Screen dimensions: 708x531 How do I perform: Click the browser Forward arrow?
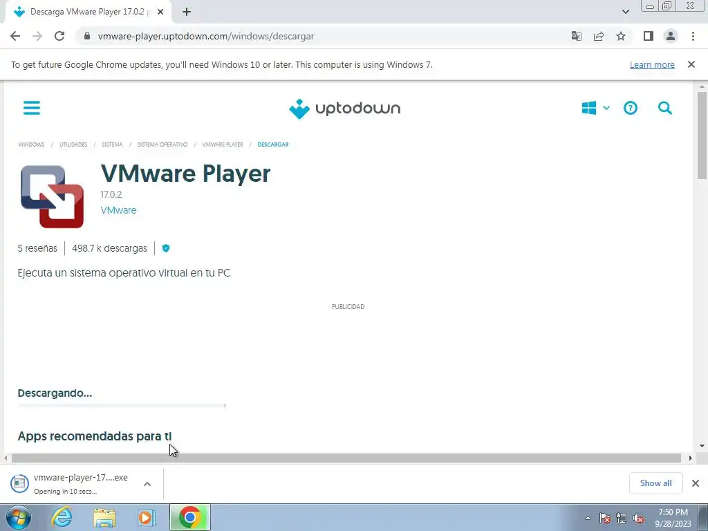tap(37, 36)
